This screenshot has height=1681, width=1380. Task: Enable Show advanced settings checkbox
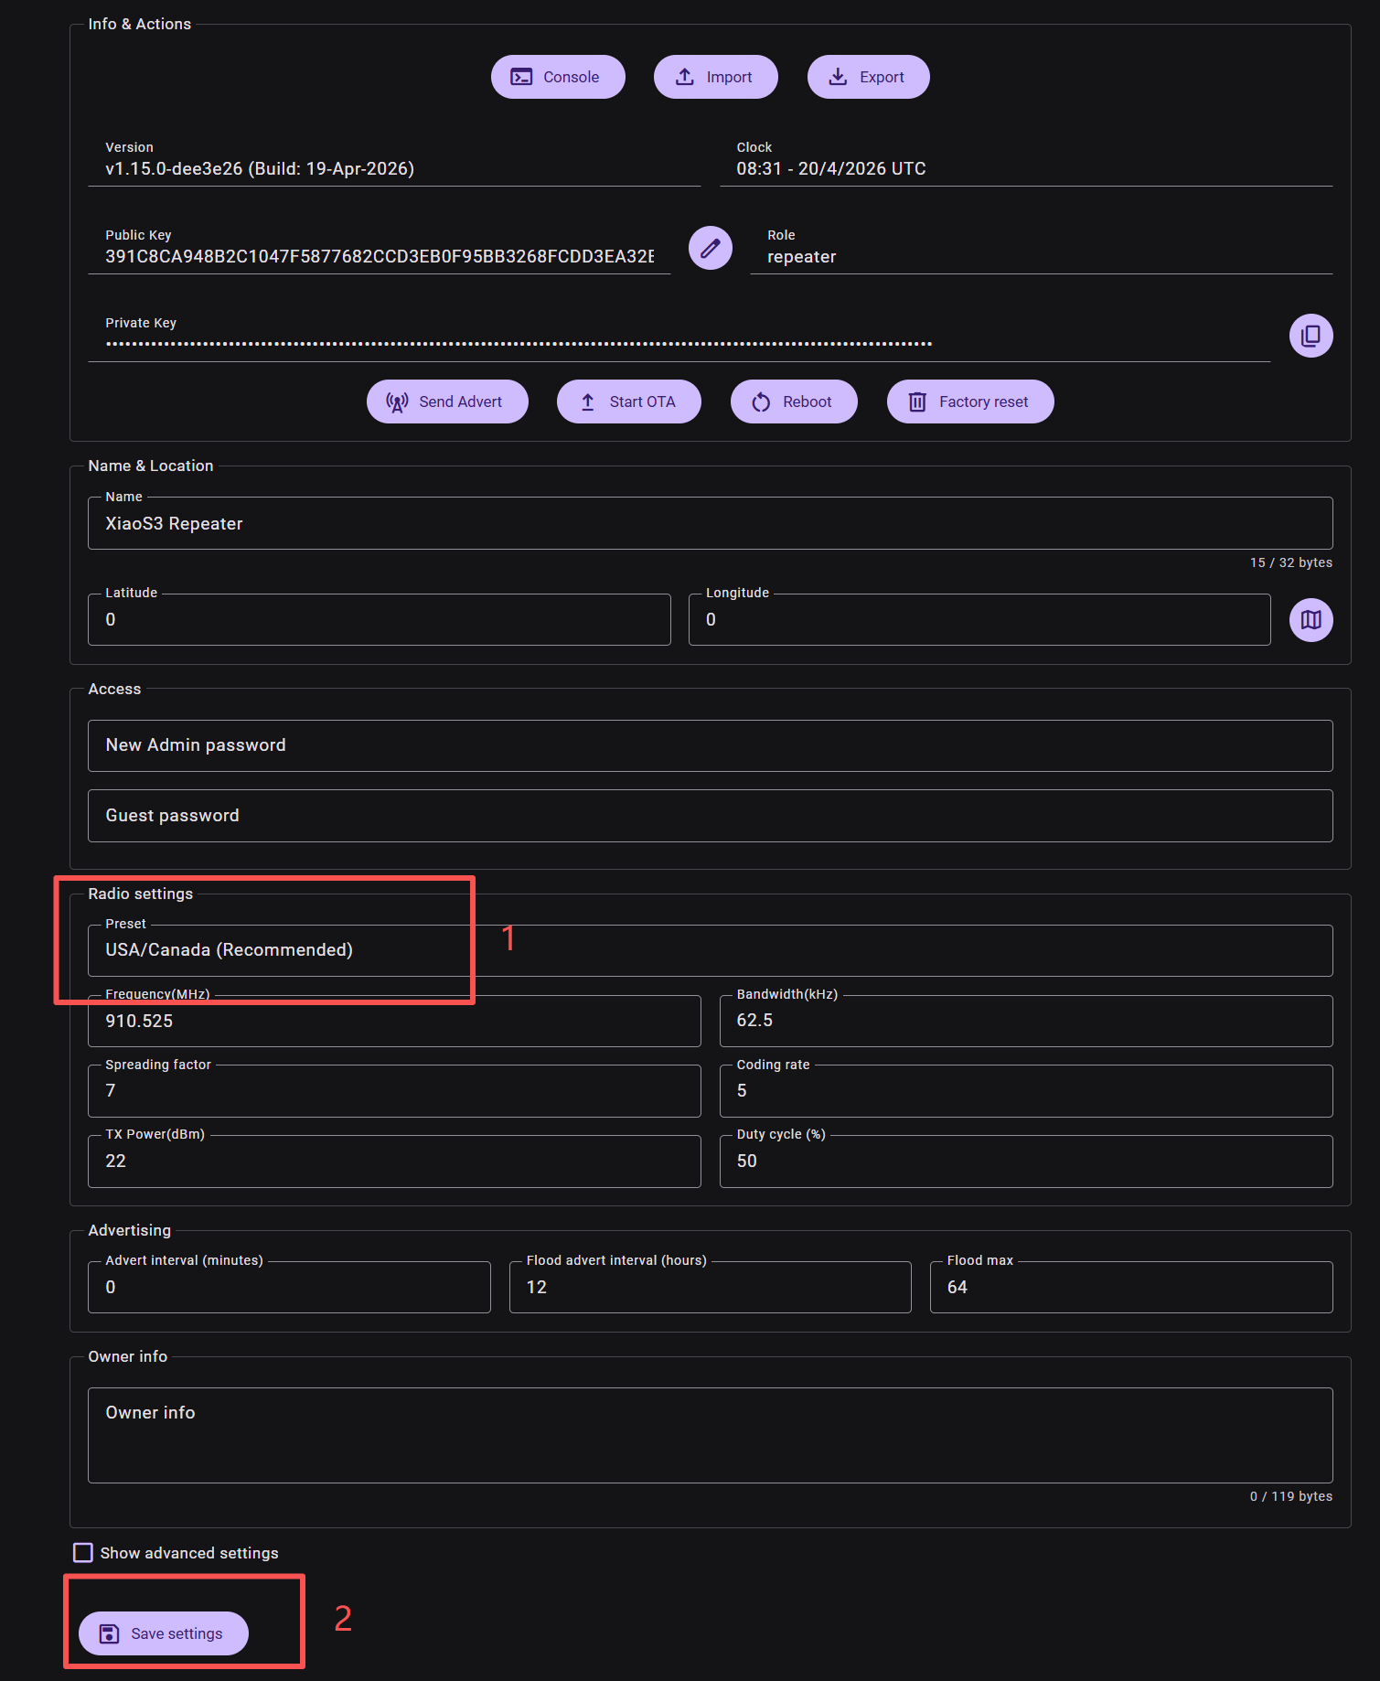click(83, 1553)
